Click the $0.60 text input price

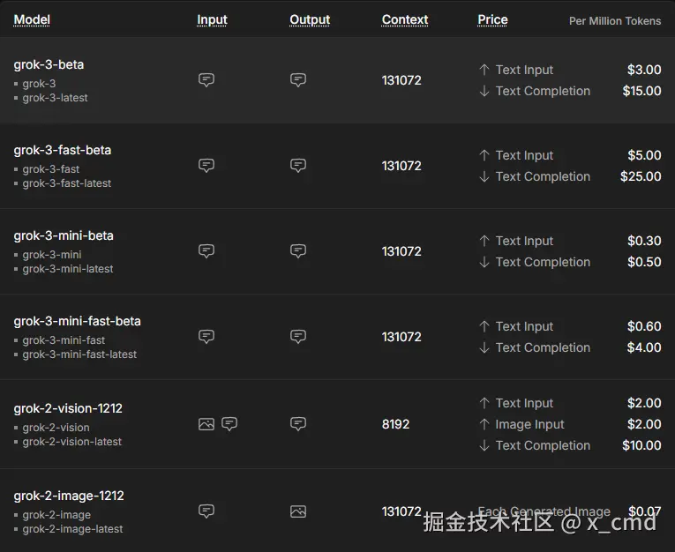coord(644,326)
